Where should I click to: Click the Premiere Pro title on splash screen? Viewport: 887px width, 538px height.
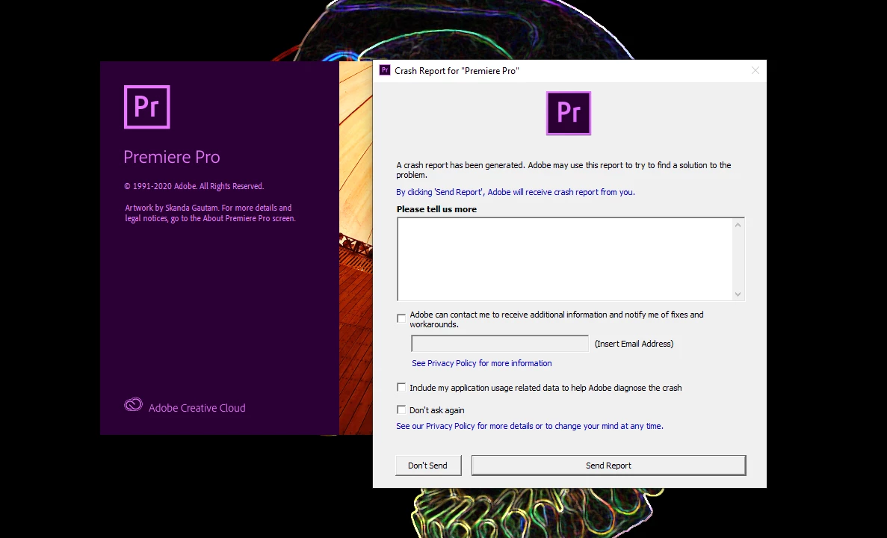point(171,157)
